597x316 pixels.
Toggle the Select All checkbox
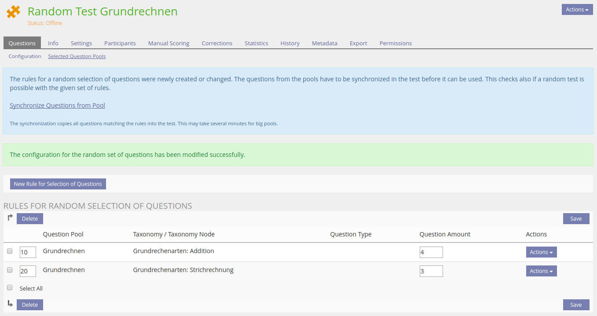click(10, 288)
